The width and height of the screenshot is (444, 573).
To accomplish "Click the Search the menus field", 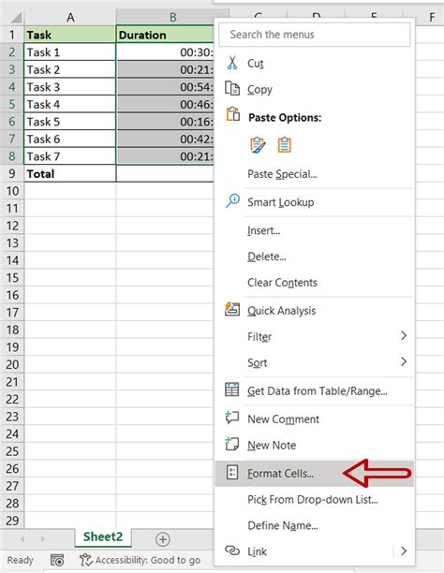I will [x=314, y=35].
